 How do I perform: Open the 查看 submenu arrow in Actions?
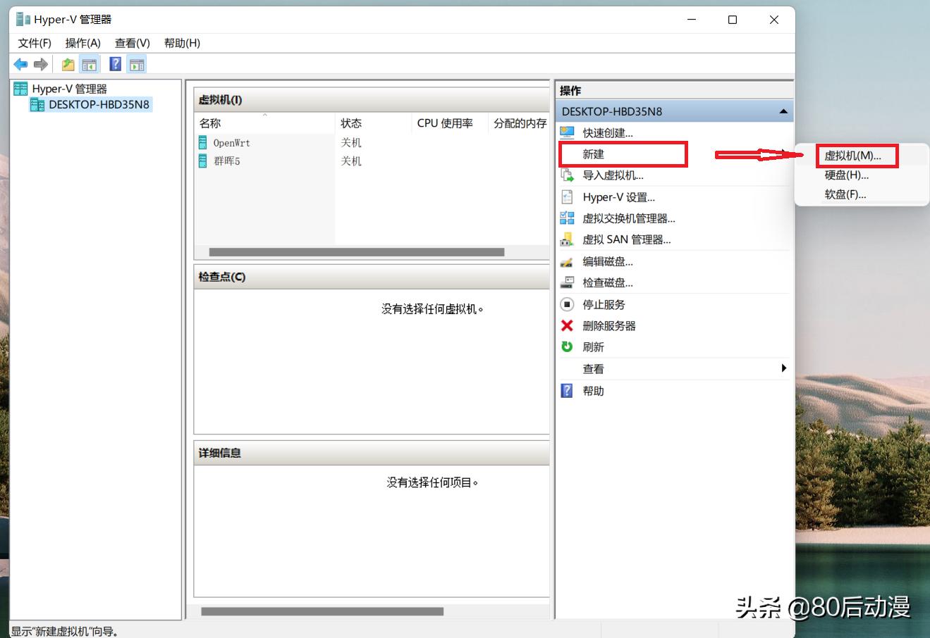(x=784, y=368)
